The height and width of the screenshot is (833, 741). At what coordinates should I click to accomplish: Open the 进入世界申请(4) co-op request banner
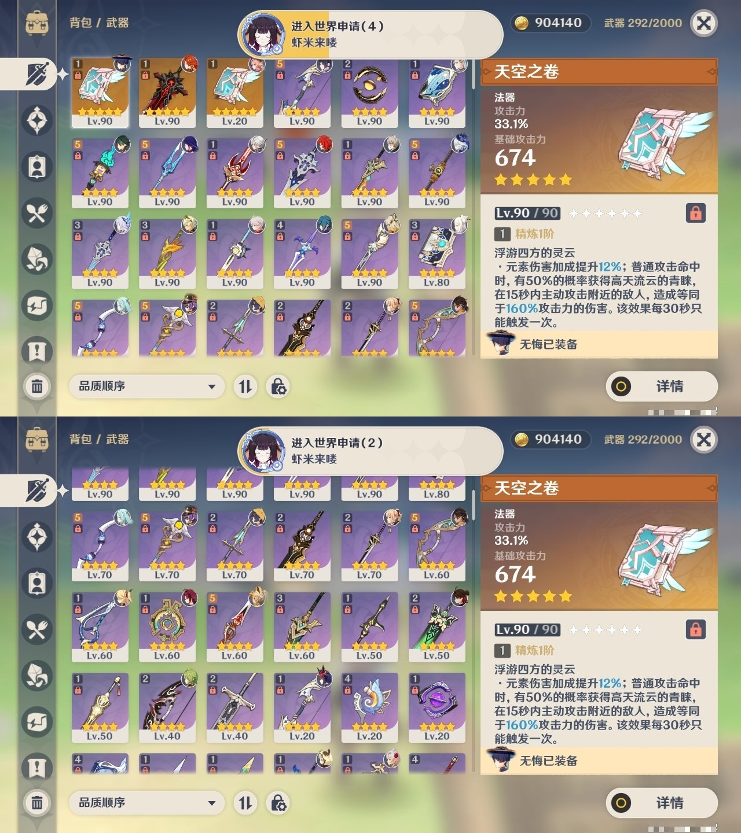click(x=370, y=34)
